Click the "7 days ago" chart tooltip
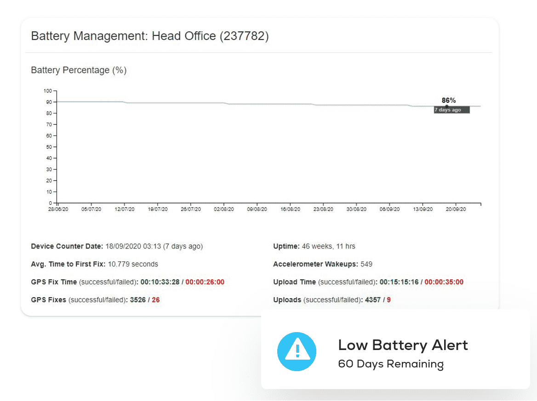 click(451, 110)
